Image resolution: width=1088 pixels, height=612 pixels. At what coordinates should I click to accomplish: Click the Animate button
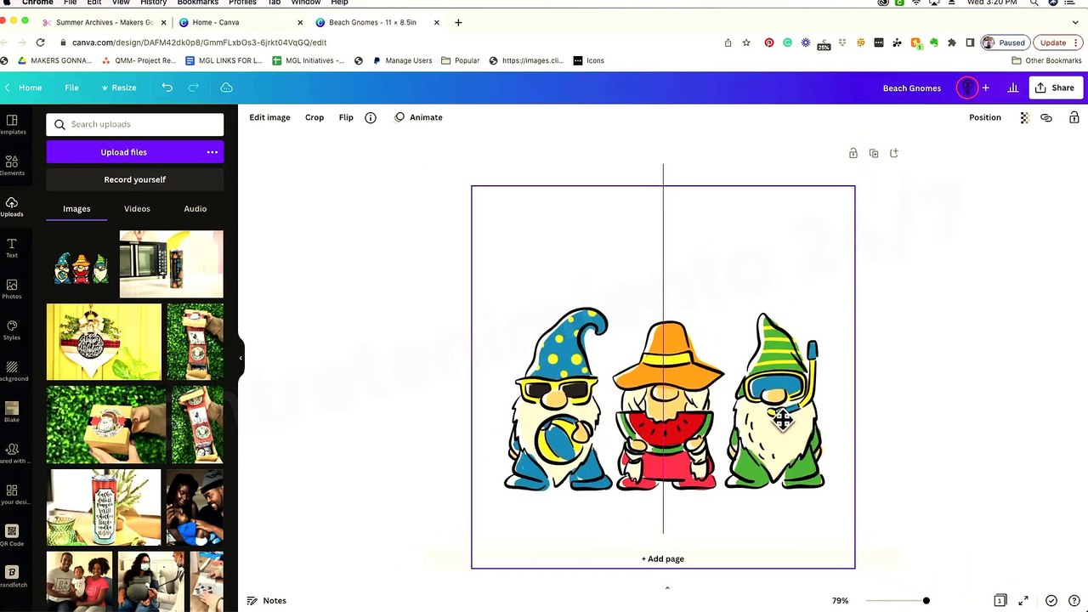point(418,117)
